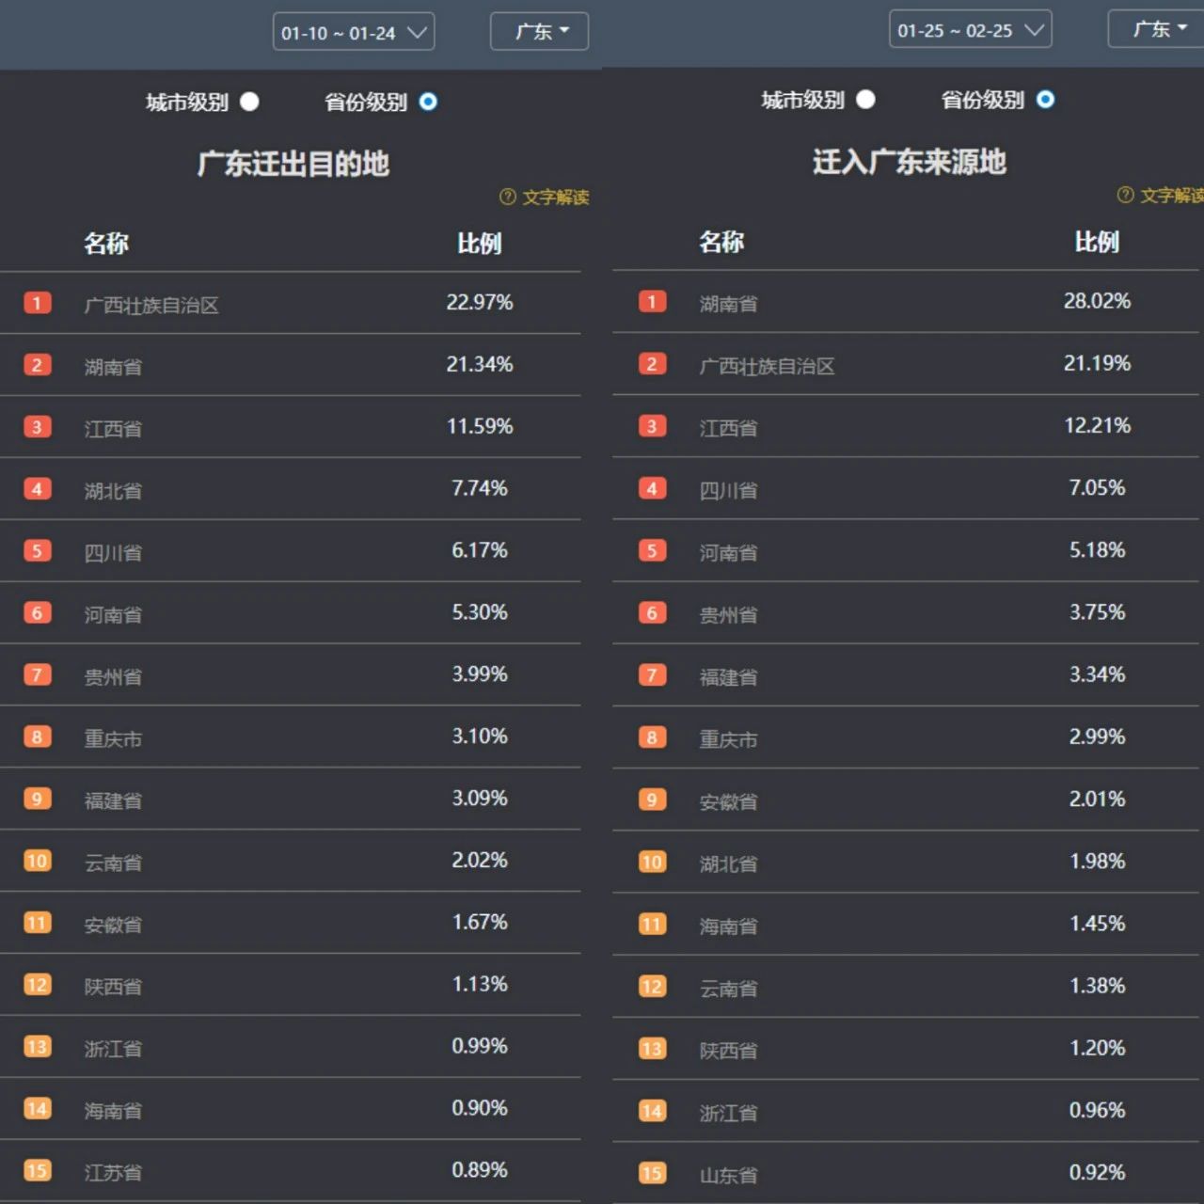Select 省份级别 radio in left panel
This screenshot has height=1204, width=1204.
pos(428,102)
